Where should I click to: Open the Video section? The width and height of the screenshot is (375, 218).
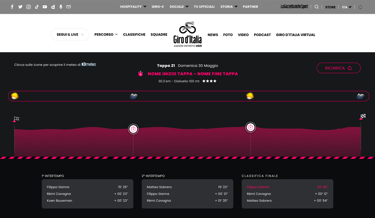pos(243,35)
